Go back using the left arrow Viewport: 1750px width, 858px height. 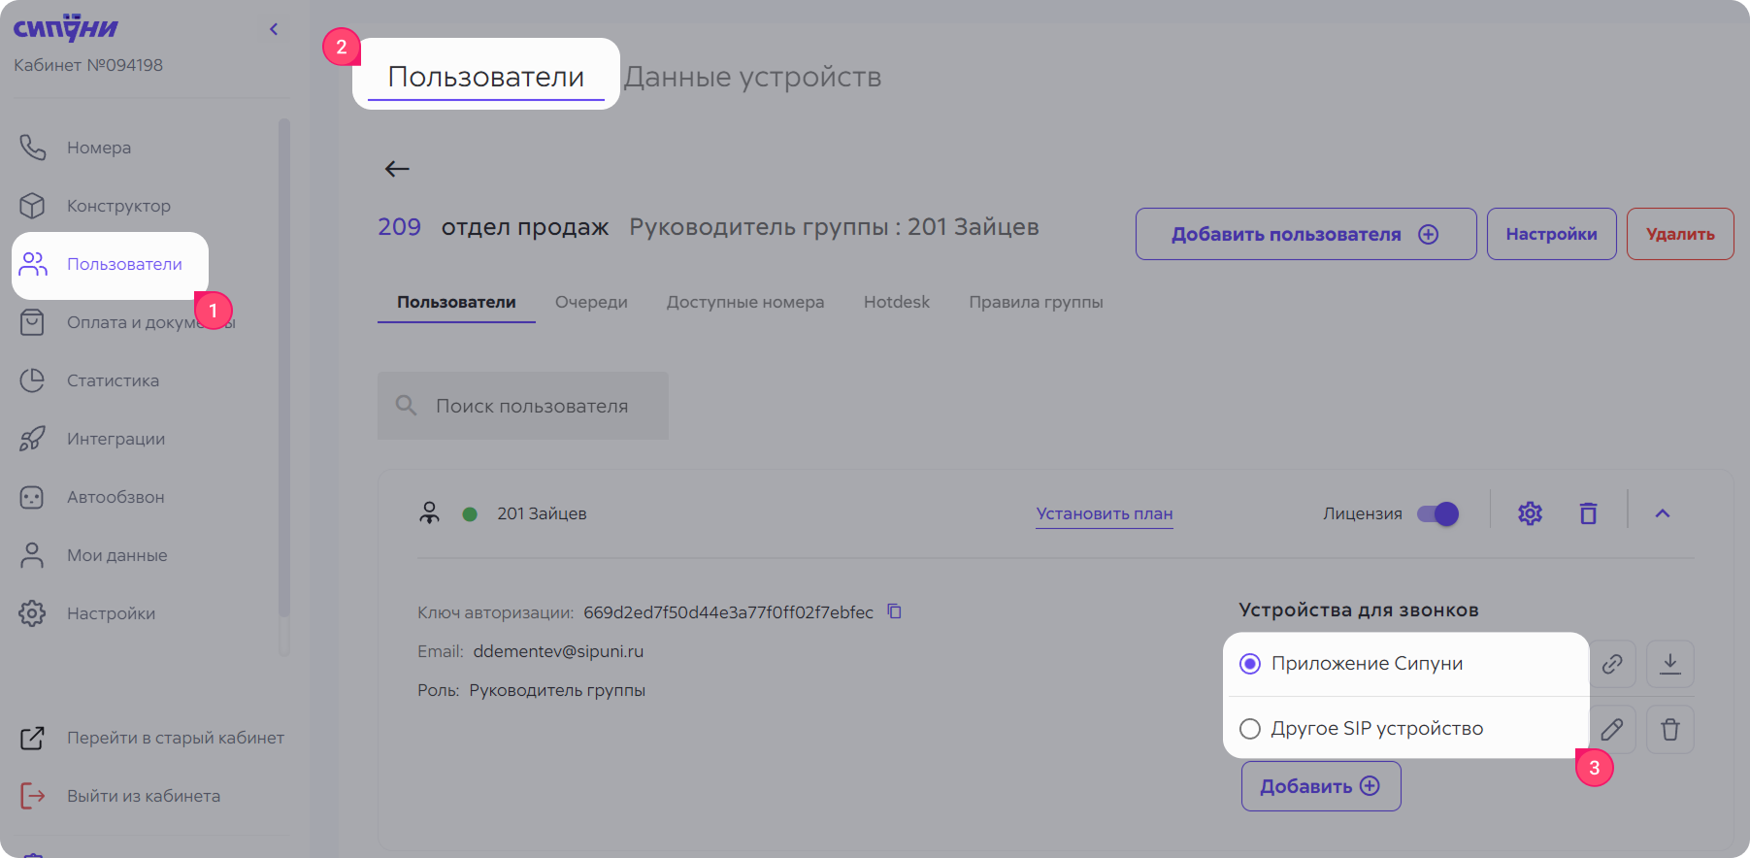[x=397, y=169]
